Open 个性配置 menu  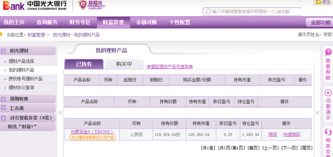(180, 22)
